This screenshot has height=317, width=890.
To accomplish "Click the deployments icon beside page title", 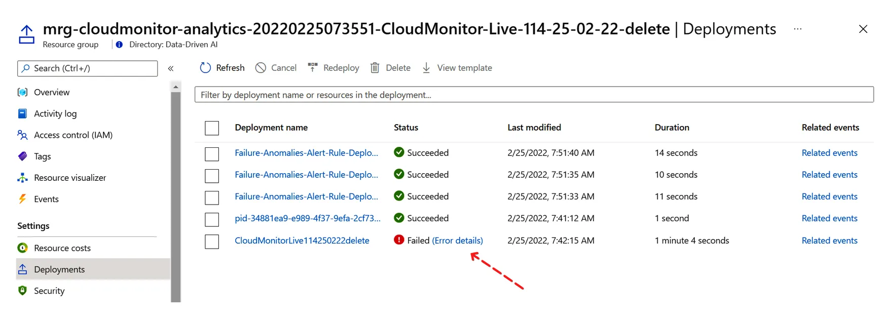I will coord(26,34).
